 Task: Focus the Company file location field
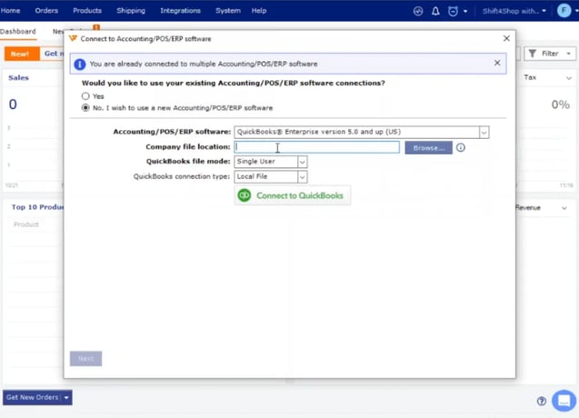pyautogui.click(x=317, y=147)
